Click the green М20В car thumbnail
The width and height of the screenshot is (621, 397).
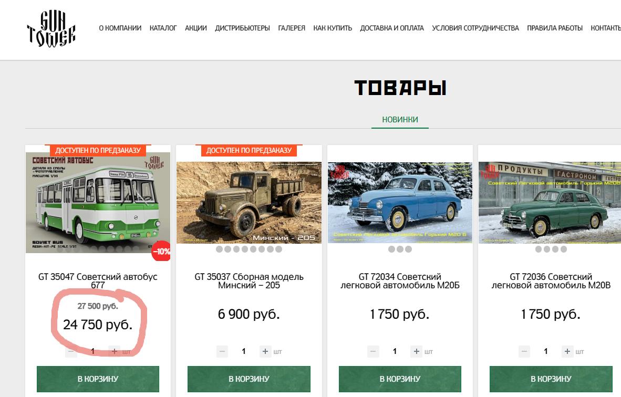click(550, 202)
